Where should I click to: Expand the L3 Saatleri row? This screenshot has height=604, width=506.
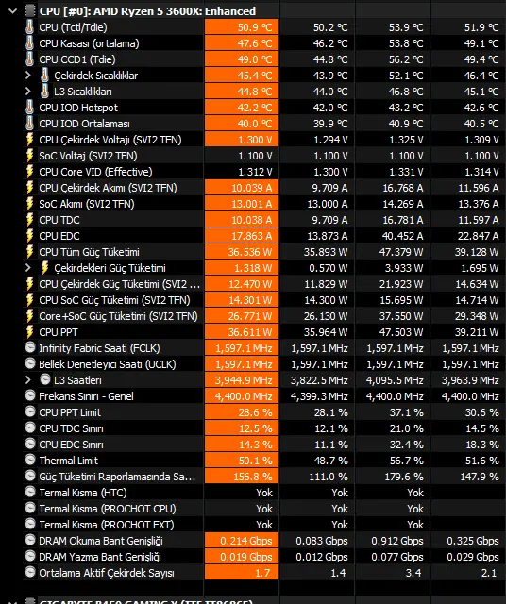pyautogui.click(x=27, y=380)
